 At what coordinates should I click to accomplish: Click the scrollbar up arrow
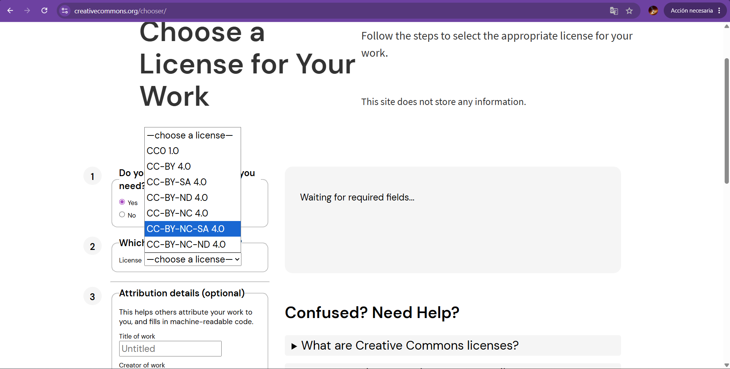click(727, 26)
